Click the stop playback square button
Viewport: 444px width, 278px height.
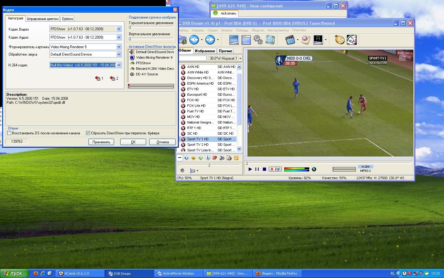click(x=264, y=169)
